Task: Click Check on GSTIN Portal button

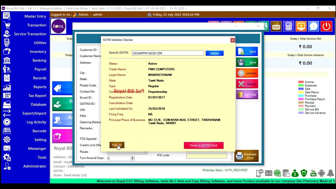Action: pyautogui.click(x=203, y=145)
